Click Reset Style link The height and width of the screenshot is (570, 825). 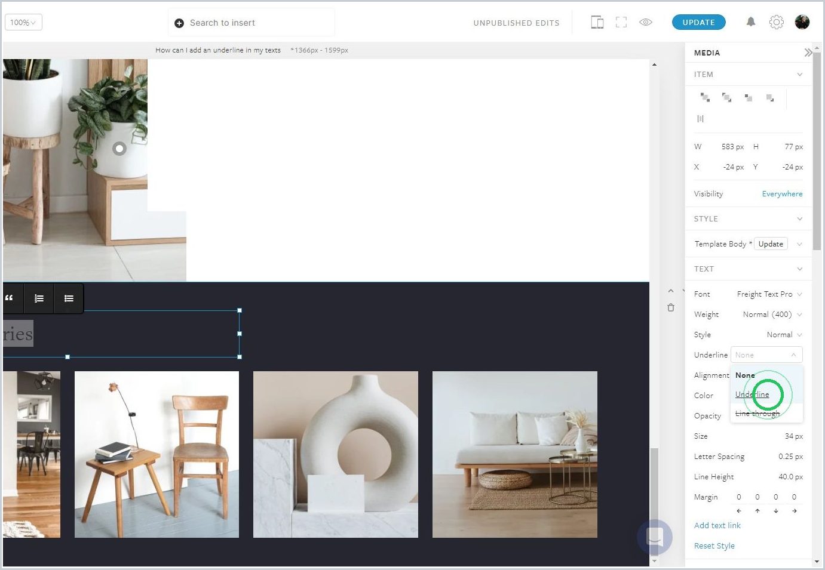pos(714,546)
